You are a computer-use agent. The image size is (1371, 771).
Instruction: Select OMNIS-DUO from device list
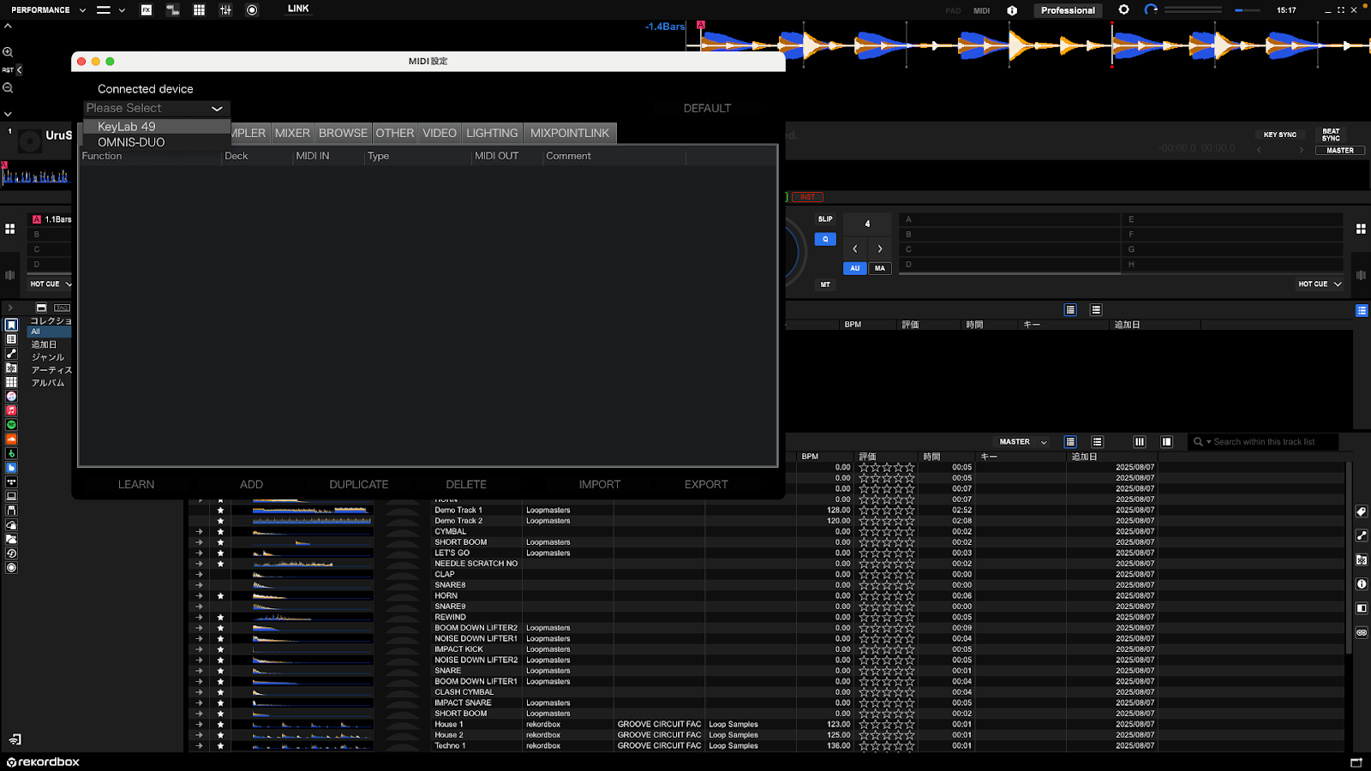[x=131, y=142]
